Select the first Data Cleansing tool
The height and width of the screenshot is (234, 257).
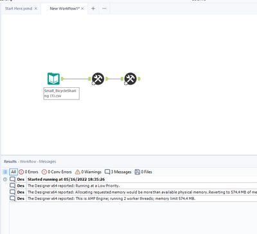point(98,79)
